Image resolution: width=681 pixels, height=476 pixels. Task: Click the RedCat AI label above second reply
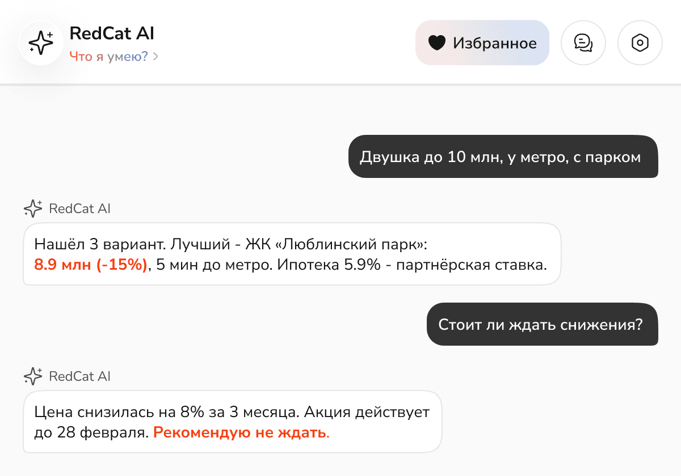pyautogui.click(x=80, y=376)
